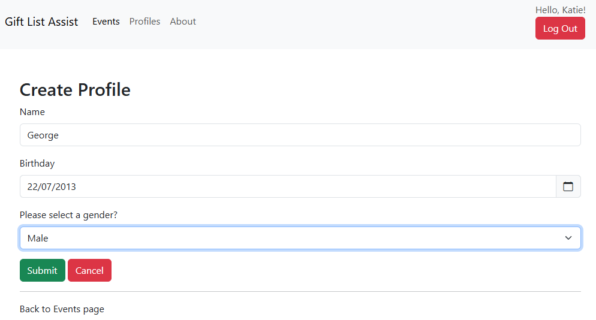Follow the Back to Events page link
The height and width of the screenshot is (320, 596).
(x=62, y=309)
